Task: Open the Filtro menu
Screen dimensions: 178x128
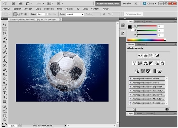Action: tap(60, 9)
